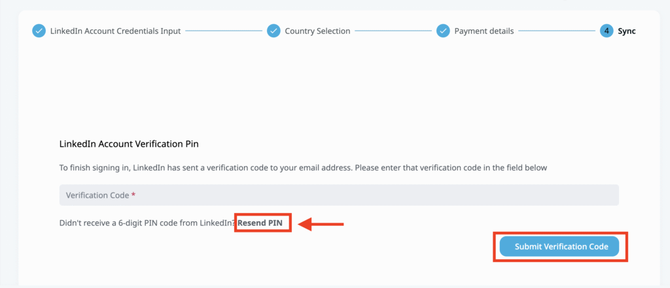Image resolution: width=670 pixels, height=288 pixels.
Task: Click the Submit Verification Code button
Action: pyautogui.click(x=559, y=246)
